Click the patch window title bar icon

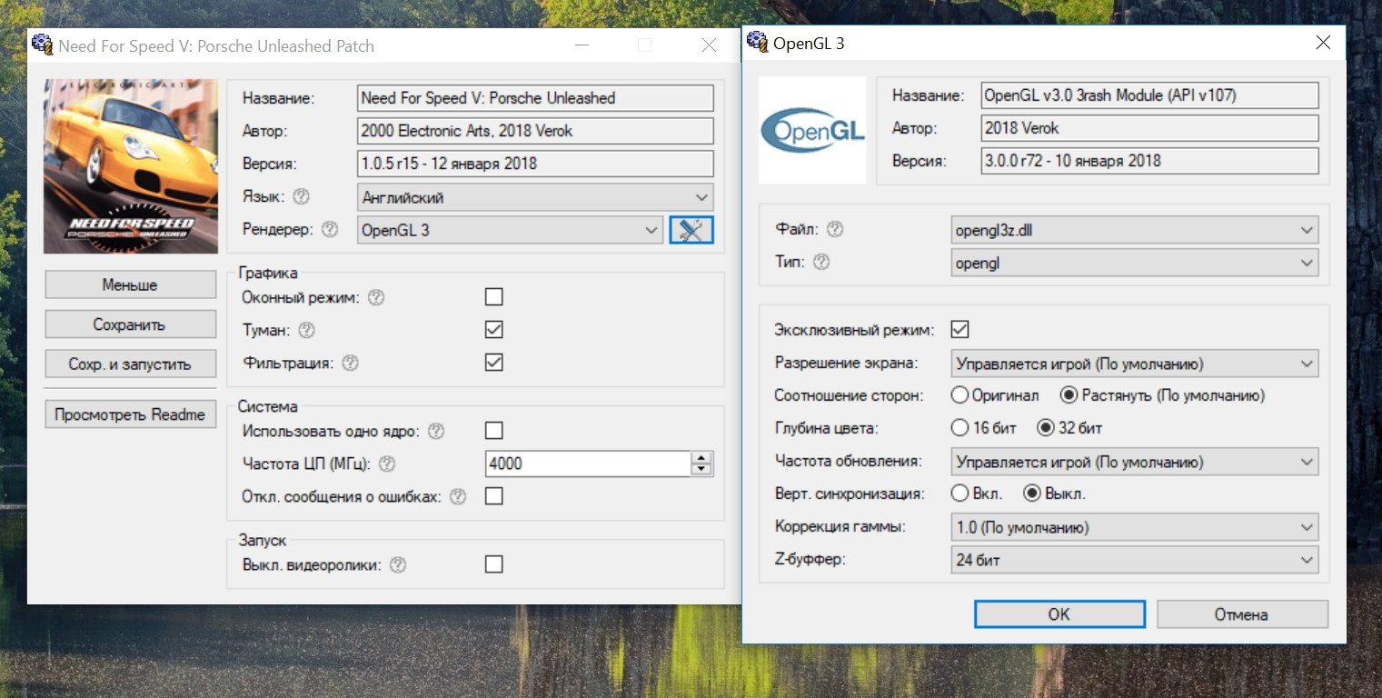(x=42, y=45)
